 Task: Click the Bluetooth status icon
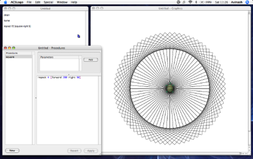pyautogui.click(x=196, y=2)
